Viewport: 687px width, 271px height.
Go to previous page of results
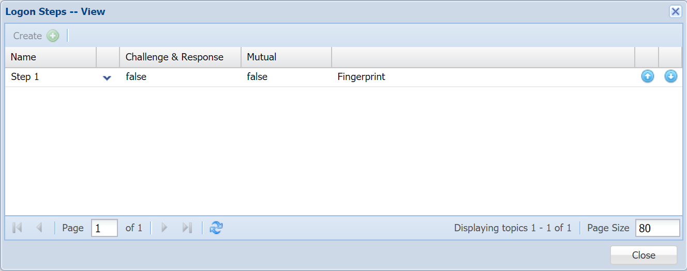(39, 228)
